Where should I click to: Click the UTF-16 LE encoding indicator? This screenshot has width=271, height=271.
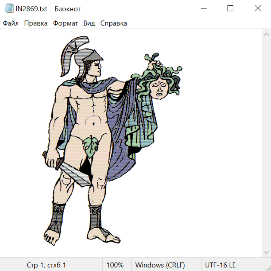220,265
